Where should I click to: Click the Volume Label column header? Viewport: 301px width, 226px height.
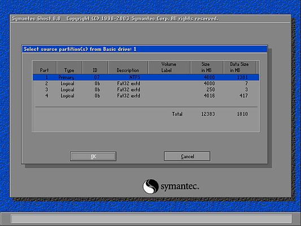(x=169, y=67)
